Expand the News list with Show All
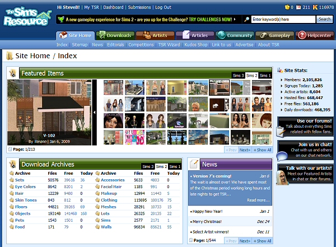 pos(263,241)
